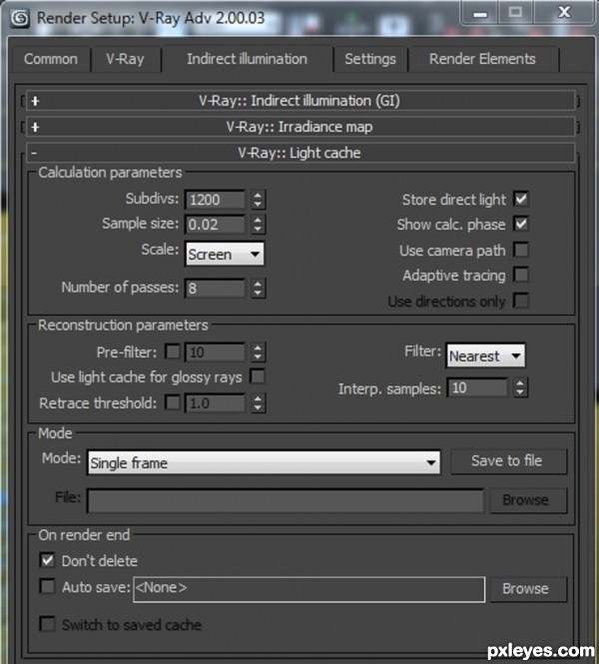Image resolution: width=599 pixels, height=664 pixels.
Task: Click the Retrace threshold value field
Action: [x=215, y=403]
